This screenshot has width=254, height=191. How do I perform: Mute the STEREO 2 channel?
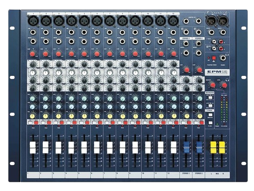pos(202,123)
